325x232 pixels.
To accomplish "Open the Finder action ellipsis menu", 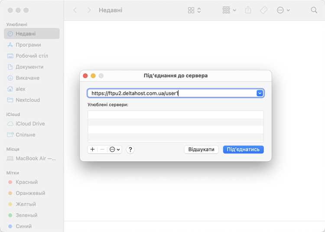I will [x=283, y=10].
